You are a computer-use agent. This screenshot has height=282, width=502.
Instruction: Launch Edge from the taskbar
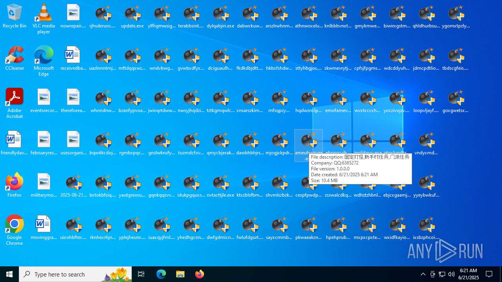161,274
